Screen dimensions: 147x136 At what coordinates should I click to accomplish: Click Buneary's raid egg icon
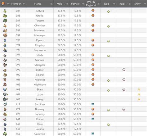pyautogui.click(x=124, y=109)
